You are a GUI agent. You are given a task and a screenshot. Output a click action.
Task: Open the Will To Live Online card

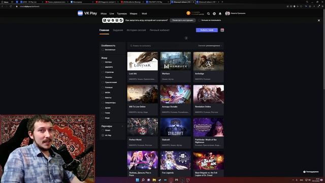pyautogui.click(x=142, y=100)
